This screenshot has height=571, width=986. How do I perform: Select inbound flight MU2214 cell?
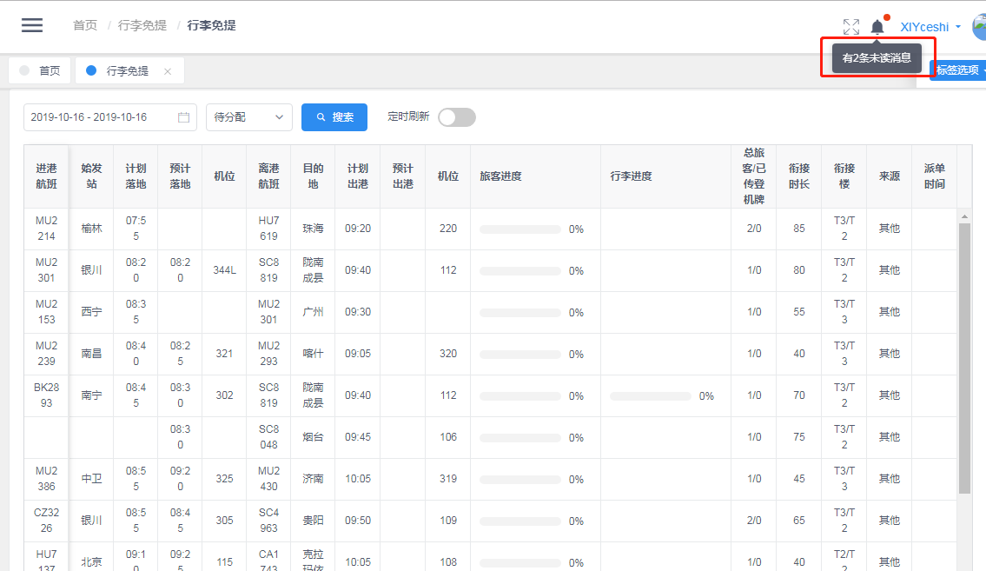click(x=47, y=229)
